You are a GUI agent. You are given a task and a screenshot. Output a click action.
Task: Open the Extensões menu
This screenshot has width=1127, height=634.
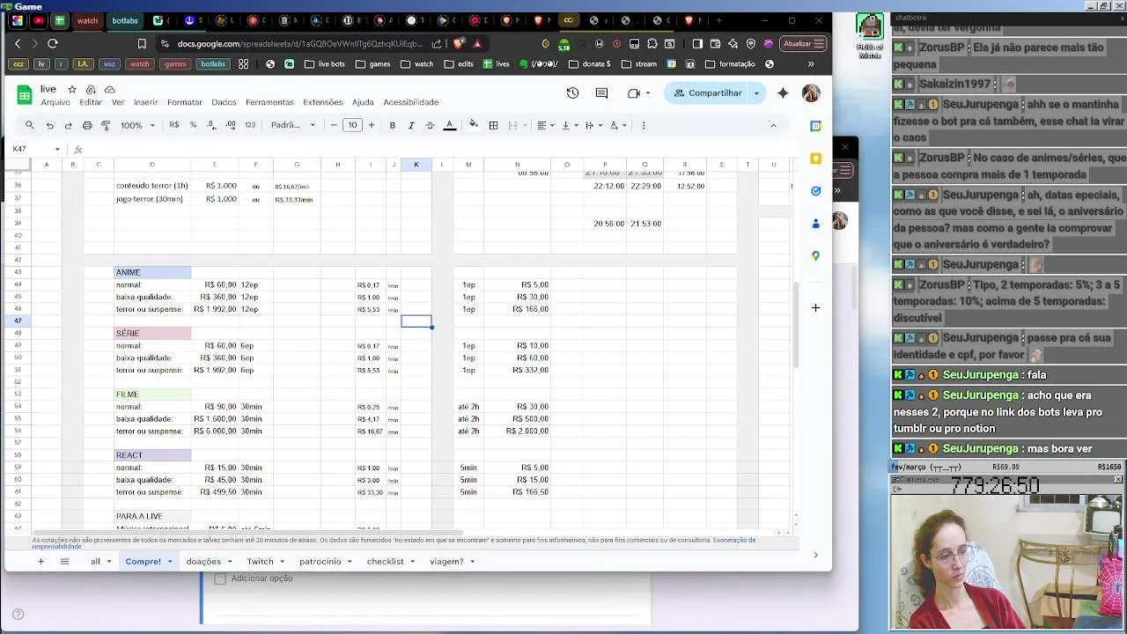pos(322,102)
